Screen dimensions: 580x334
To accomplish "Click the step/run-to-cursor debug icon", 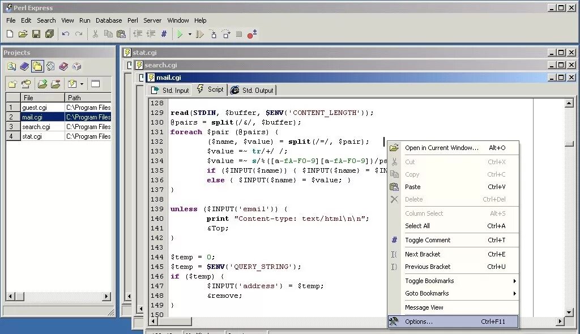I will 200,35.
